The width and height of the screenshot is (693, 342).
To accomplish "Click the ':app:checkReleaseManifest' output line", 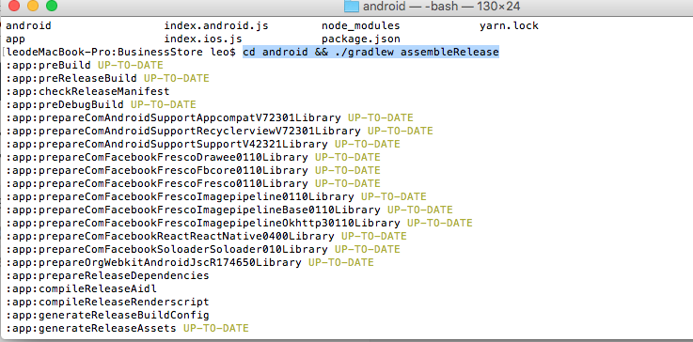I will click(88, 91).
